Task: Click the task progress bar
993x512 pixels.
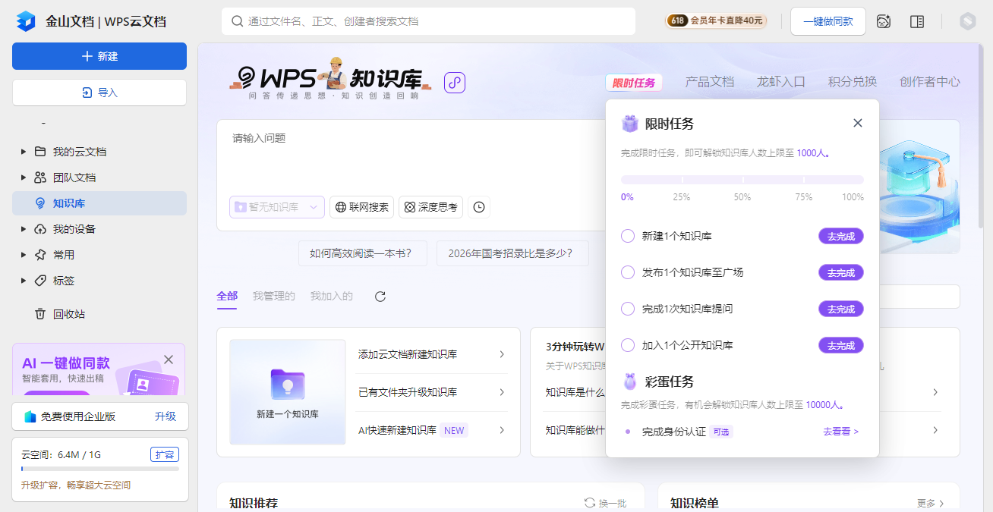Action: 742,180
